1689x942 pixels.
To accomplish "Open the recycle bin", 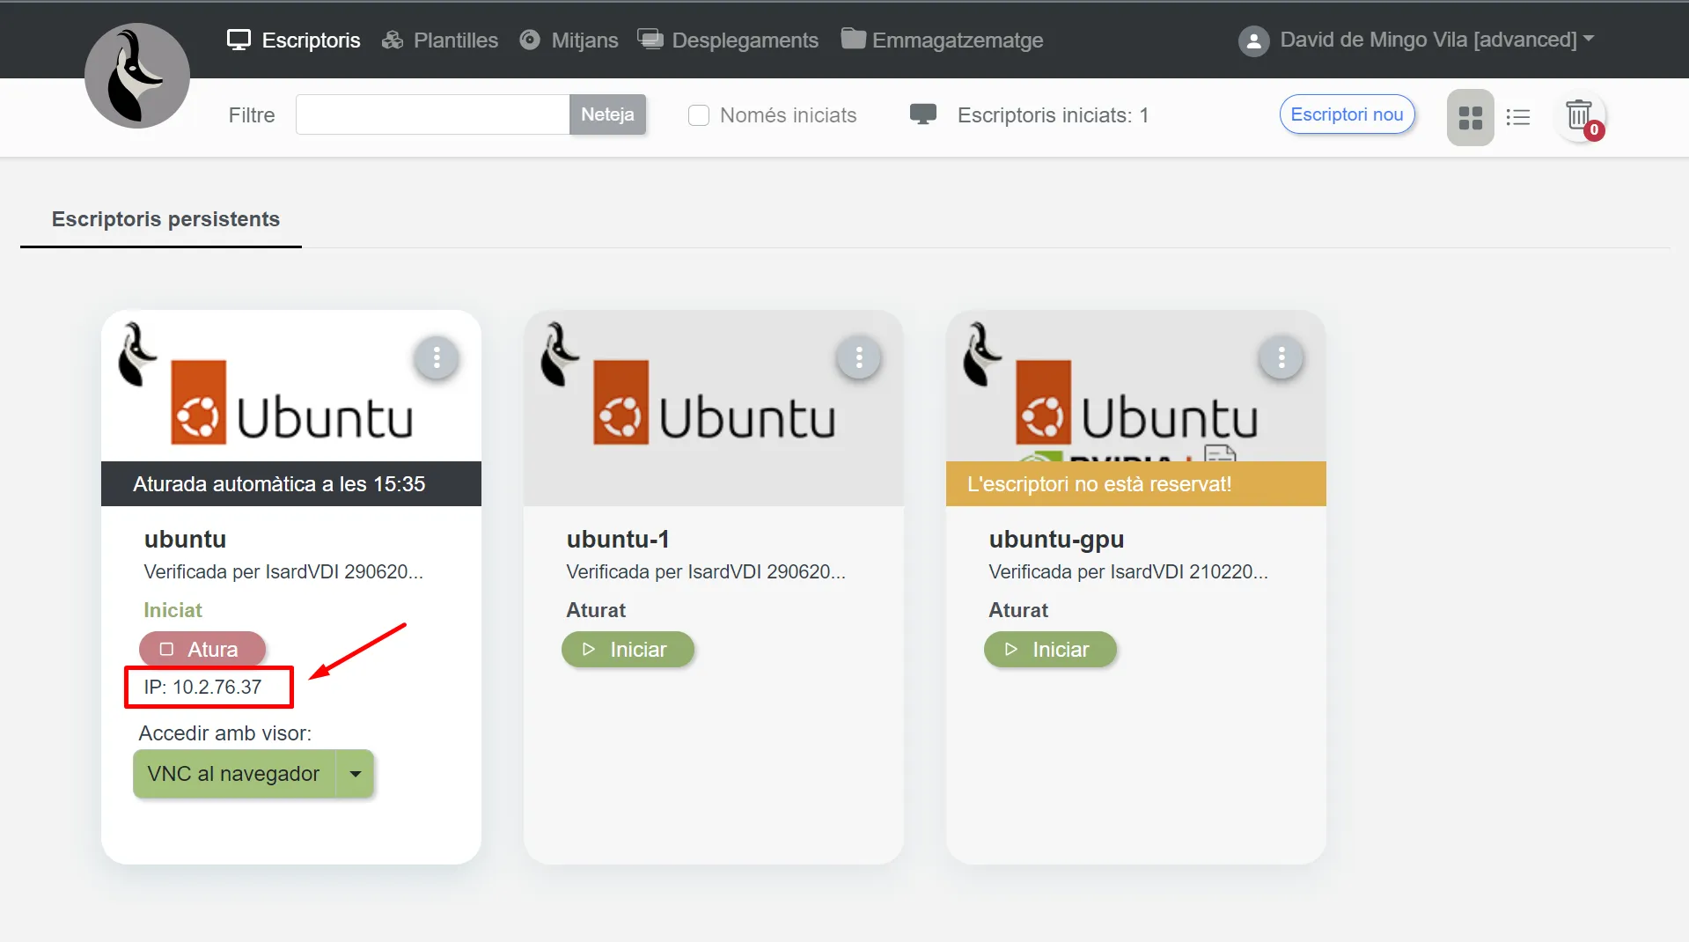I will tap(1579, 116).
